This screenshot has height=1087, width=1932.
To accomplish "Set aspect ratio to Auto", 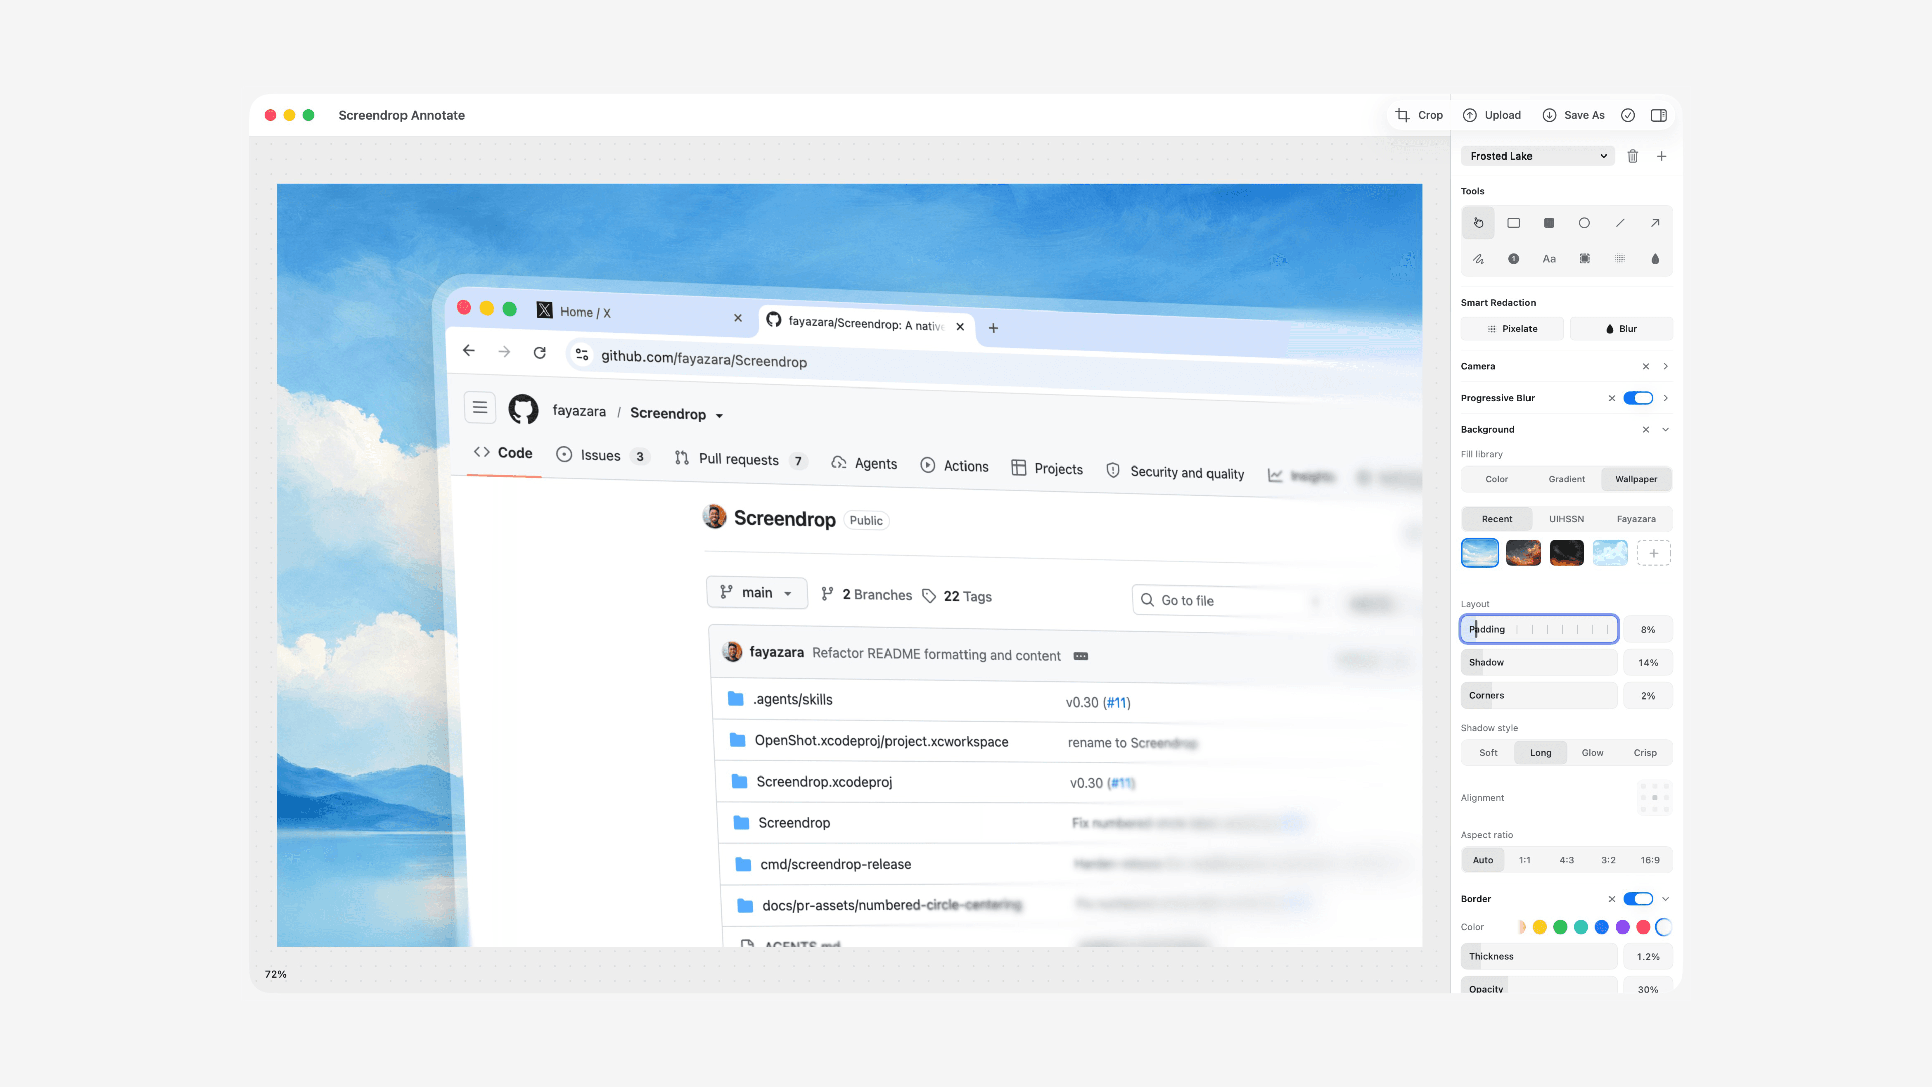I will tap(1483, 860).
